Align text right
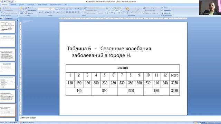The height and width of the screenshot is (124, 221). pyautogui.click(x=73, y=12)
